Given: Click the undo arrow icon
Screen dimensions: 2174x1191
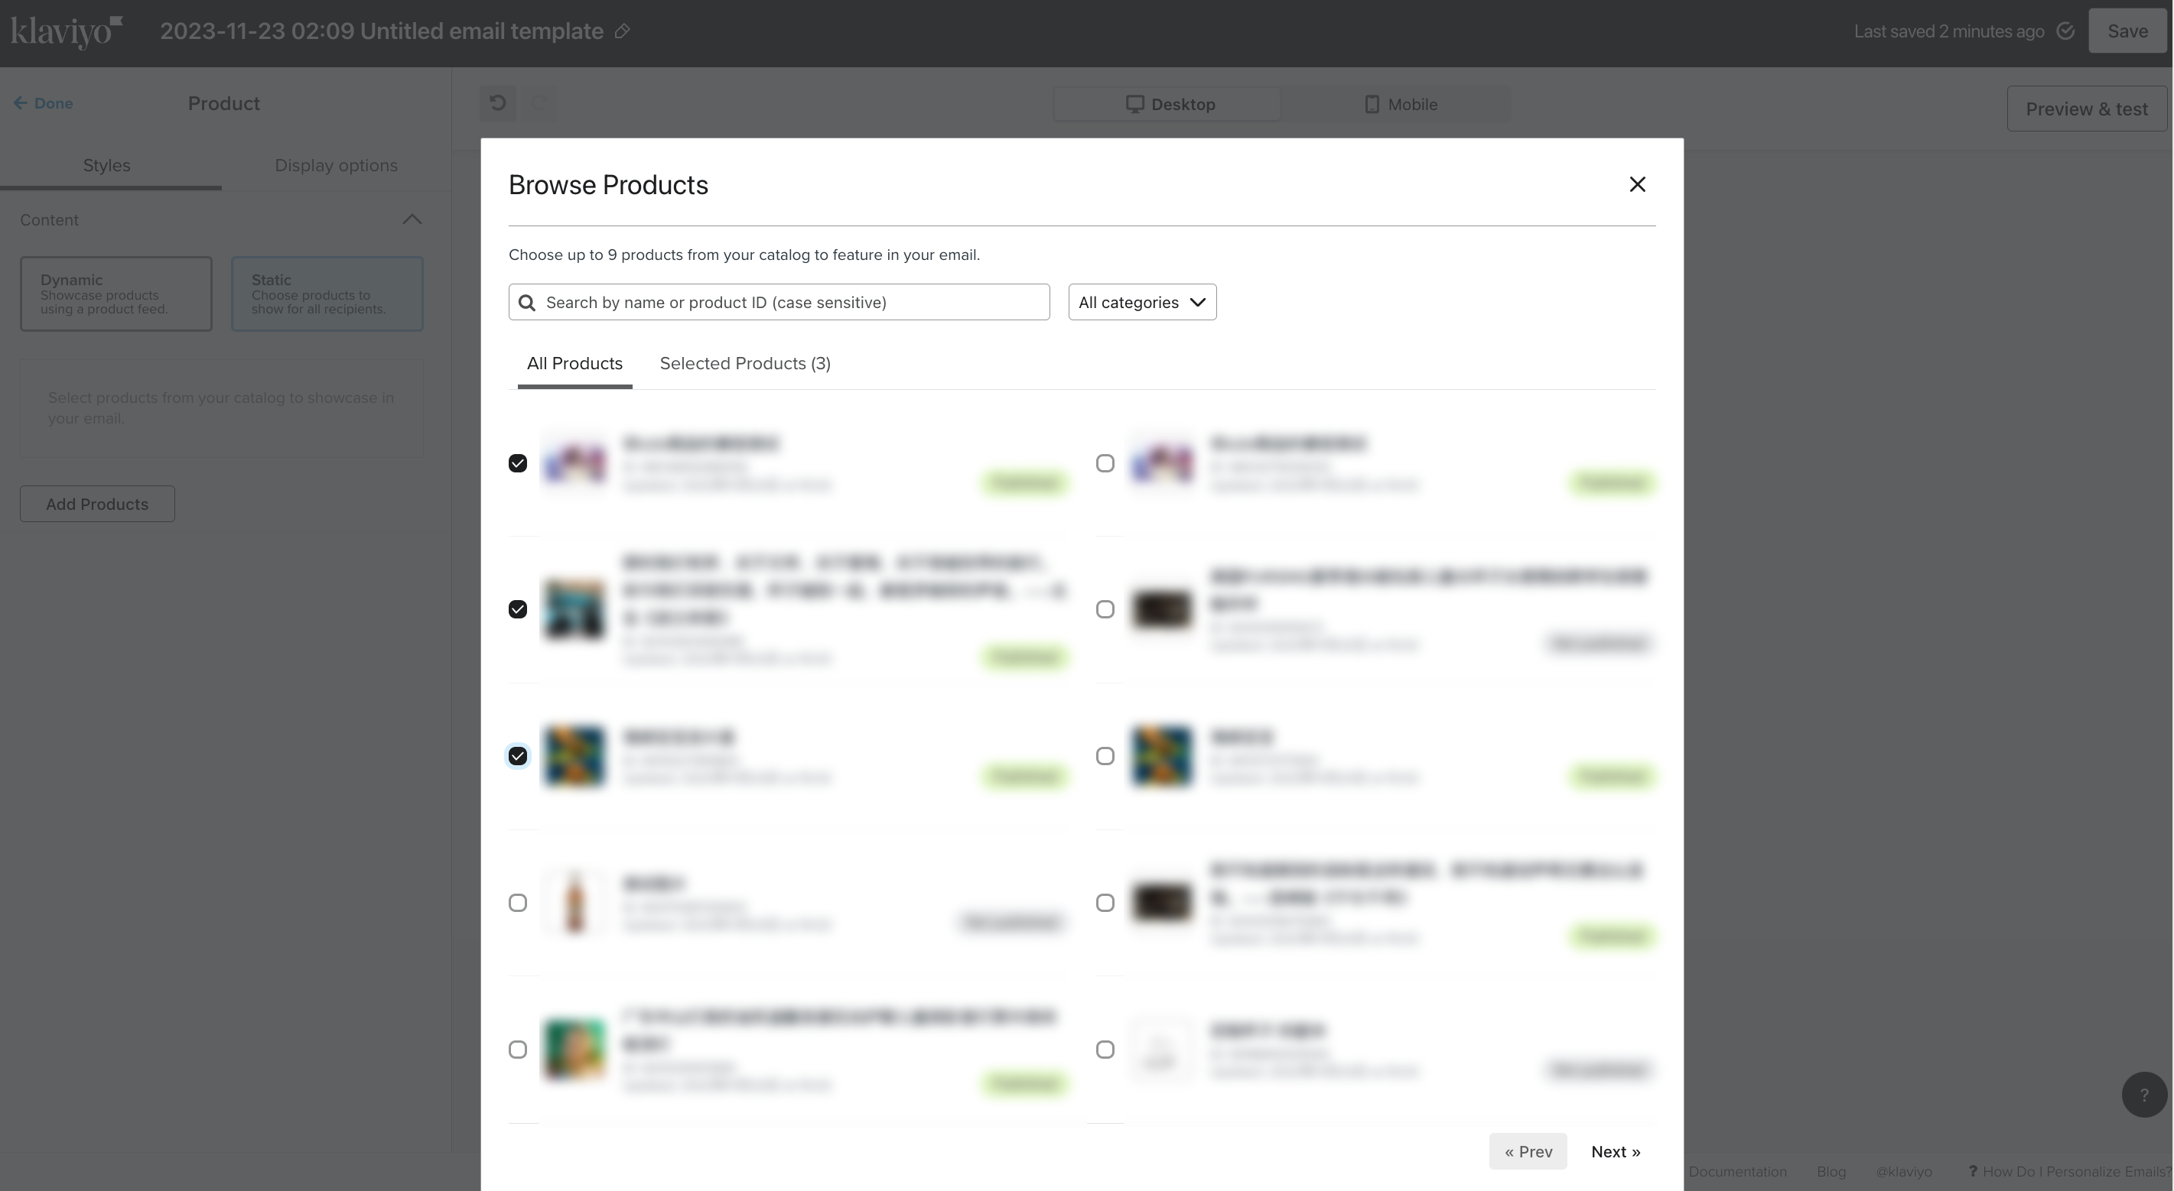Looking at the screenshot, I should point(498,104).
